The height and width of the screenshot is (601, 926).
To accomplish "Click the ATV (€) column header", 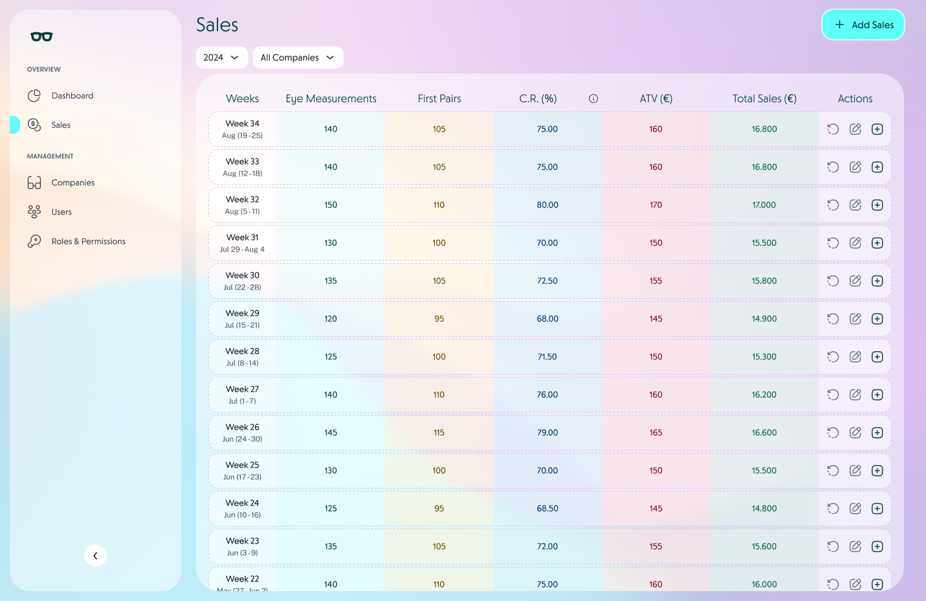I will [x=656, y=99].
